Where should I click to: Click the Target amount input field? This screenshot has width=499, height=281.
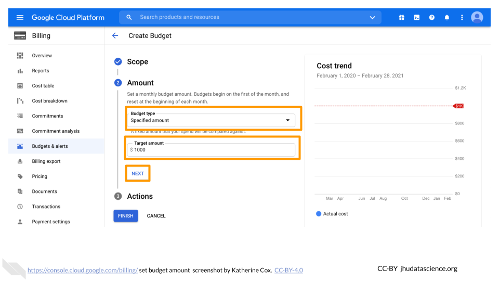[211, 150]
